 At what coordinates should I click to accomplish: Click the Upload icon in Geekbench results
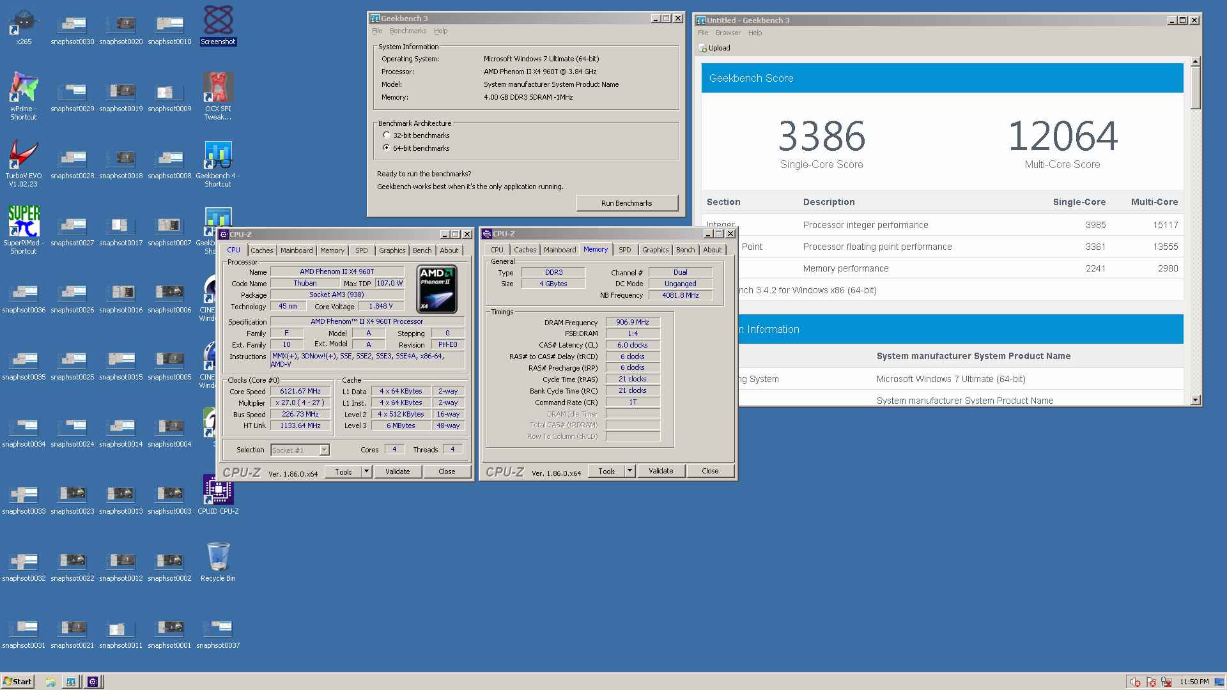pos(703,48)
